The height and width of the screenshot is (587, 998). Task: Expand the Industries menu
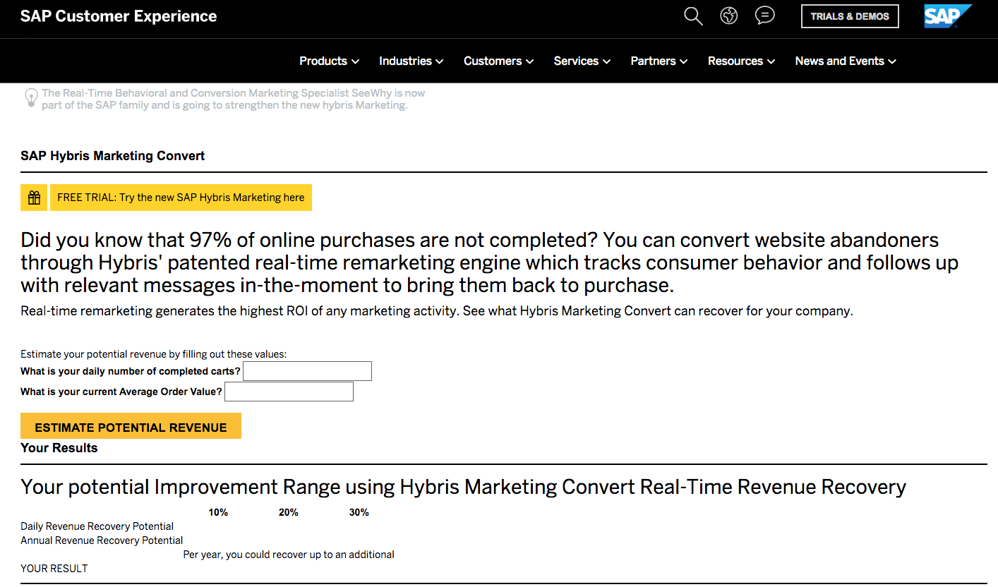coord(411,61)
